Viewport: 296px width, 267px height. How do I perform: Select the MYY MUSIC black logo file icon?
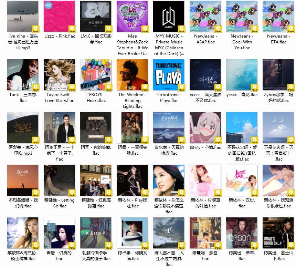tap(169, 16)
